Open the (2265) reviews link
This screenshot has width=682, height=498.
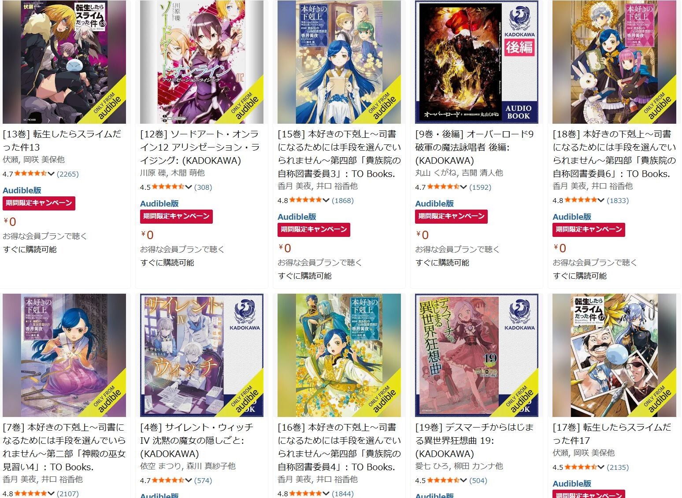click(x=68, y=174)
